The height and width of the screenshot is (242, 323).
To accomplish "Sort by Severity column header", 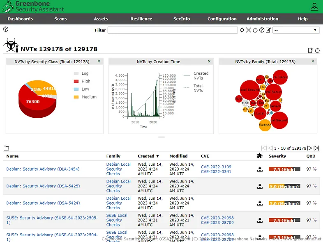I will 277,156.
